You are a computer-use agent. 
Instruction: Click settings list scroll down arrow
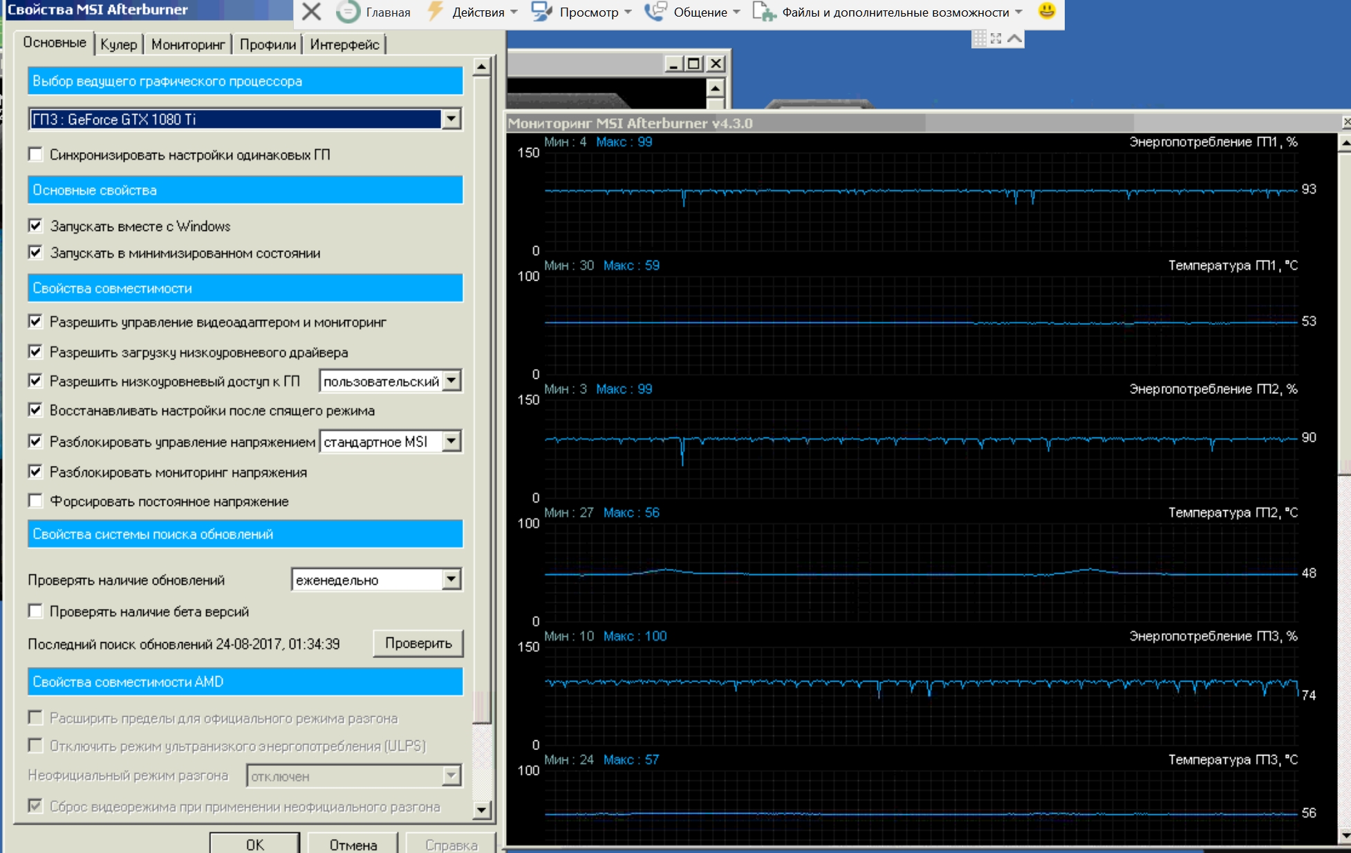482,809
